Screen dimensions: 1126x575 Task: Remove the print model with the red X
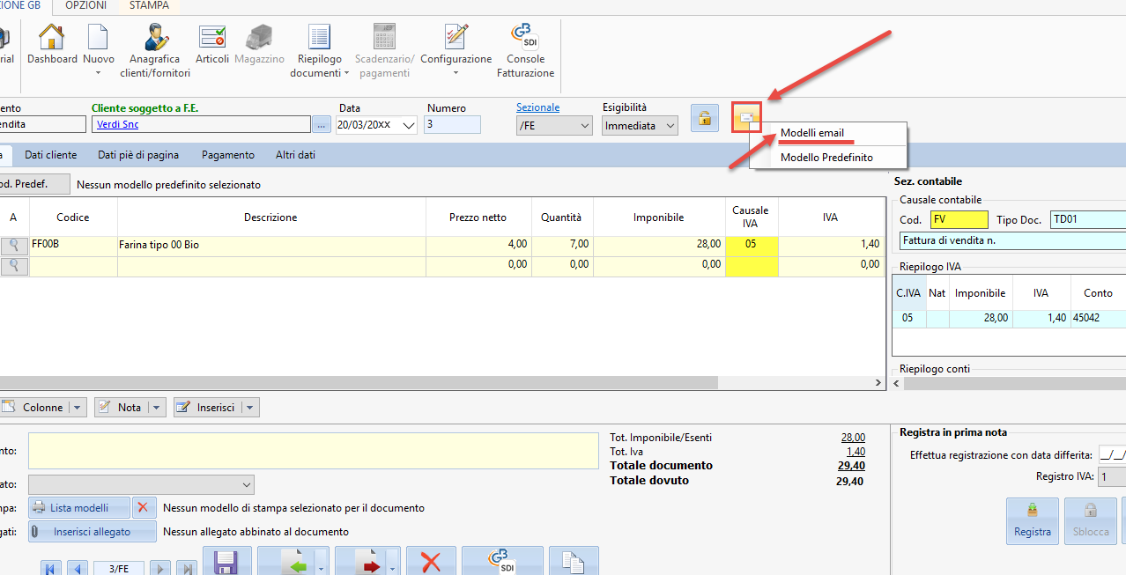click(144, 508)
